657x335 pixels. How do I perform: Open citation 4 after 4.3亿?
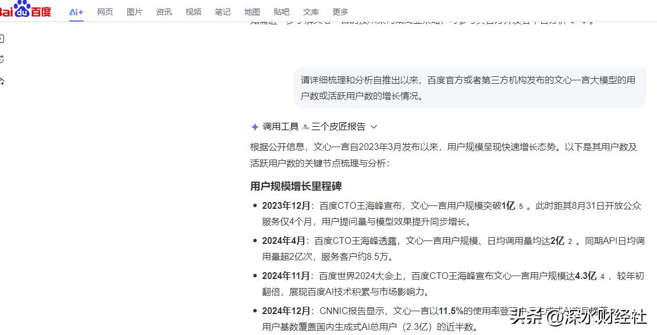pos(602,277)
